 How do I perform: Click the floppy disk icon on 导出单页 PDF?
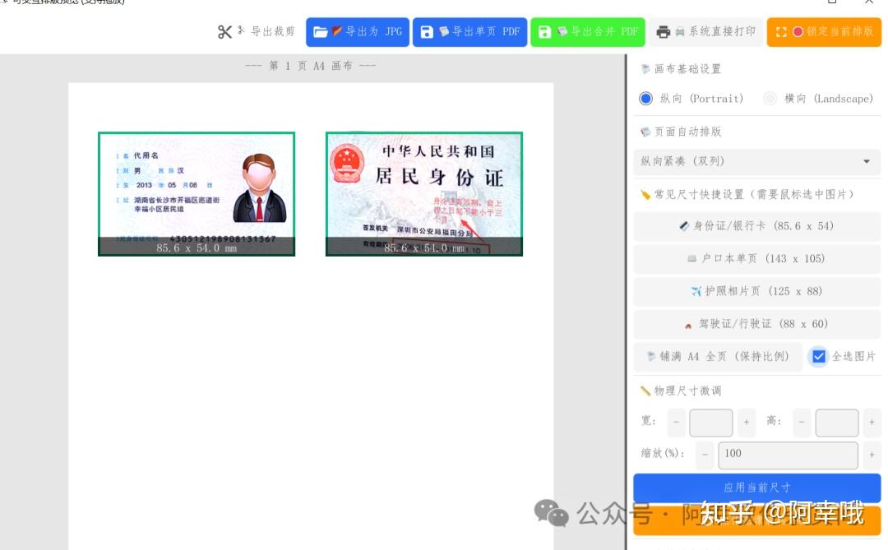point(427,32)
